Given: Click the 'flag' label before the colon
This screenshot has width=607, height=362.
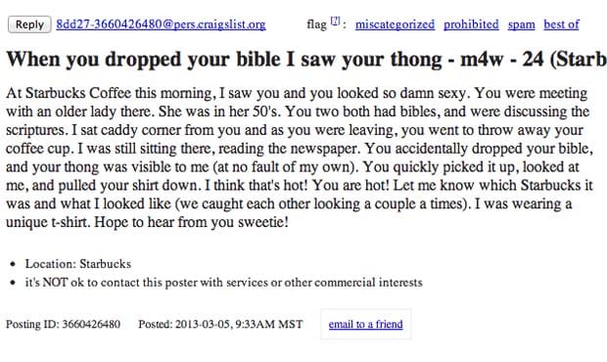Looking at the screenshot, I should (x=317, y=24).
